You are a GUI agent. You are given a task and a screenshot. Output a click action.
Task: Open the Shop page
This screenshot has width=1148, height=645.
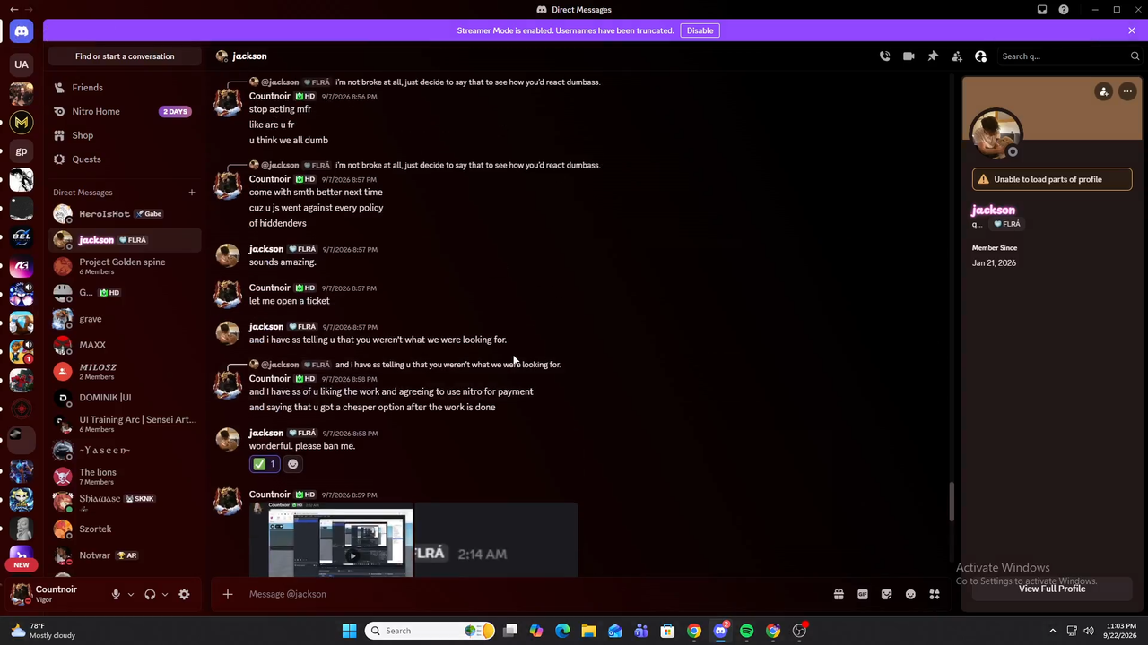[x=125, y=135]
